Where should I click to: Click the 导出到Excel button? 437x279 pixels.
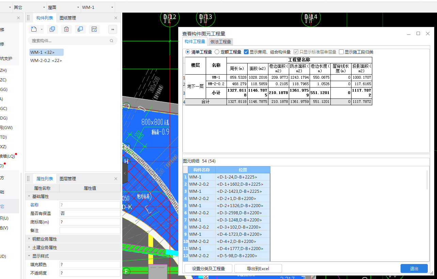coord(258,268)
